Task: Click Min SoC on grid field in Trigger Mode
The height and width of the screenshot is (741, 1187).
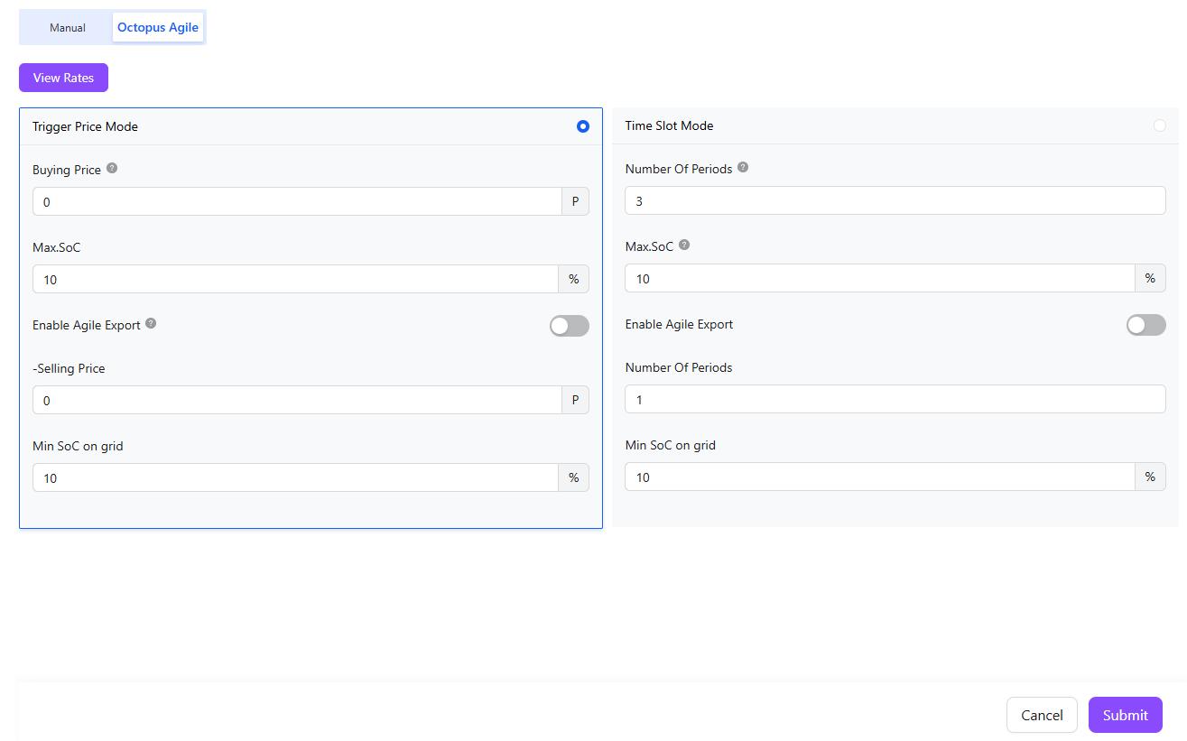Action: (x=295, y=478)
